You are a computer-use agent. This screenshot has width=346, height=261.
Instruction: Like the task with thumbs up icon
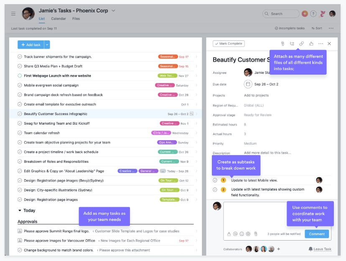point(311,44)
